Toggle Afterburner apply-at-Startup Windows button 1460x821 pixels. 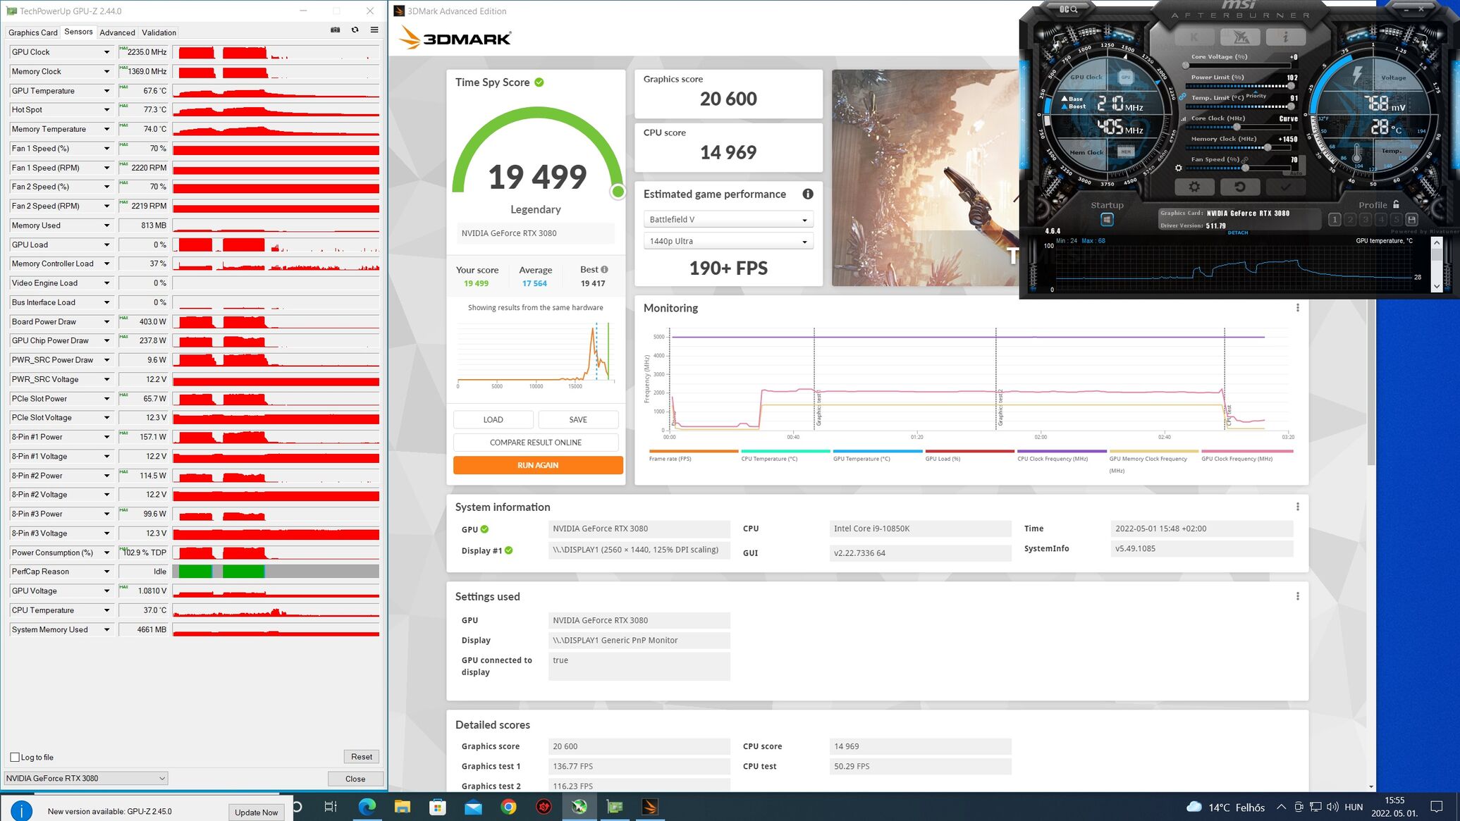pos(1107,220)
